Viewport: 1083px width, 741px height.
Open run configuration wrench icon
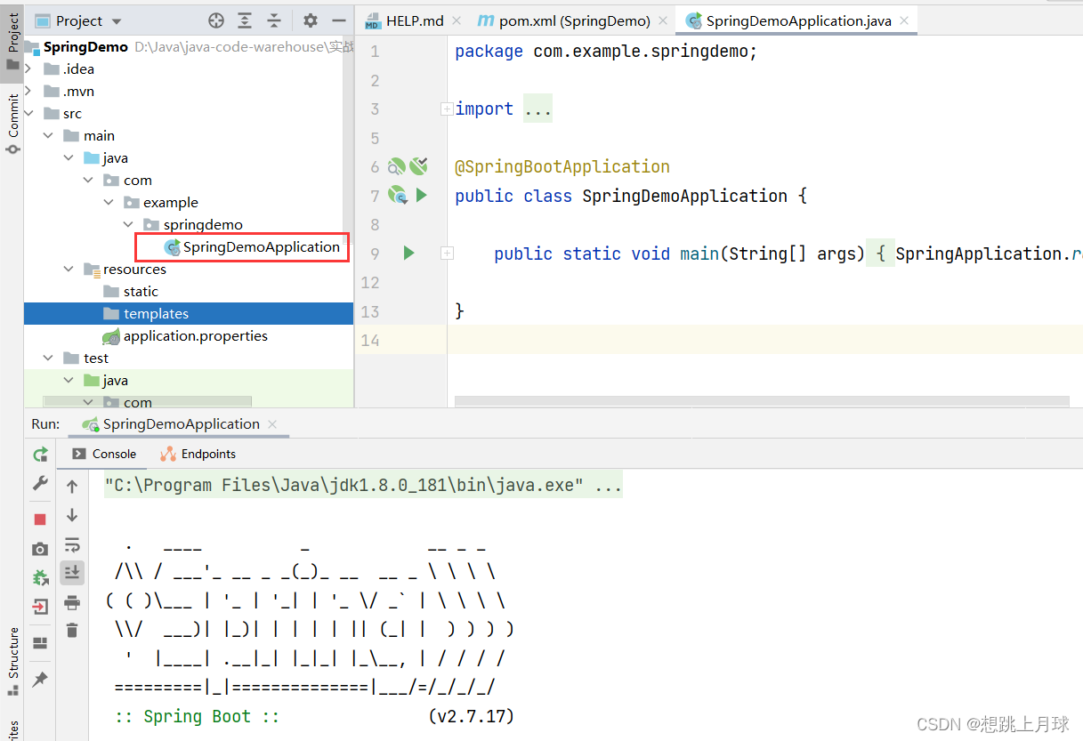[x=40, y=483]
